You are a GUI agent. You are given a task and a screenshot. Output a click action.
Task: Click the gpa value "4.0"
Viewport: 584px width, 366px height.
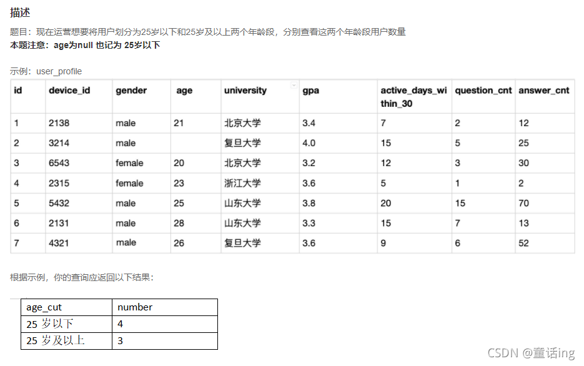(309, 143)
